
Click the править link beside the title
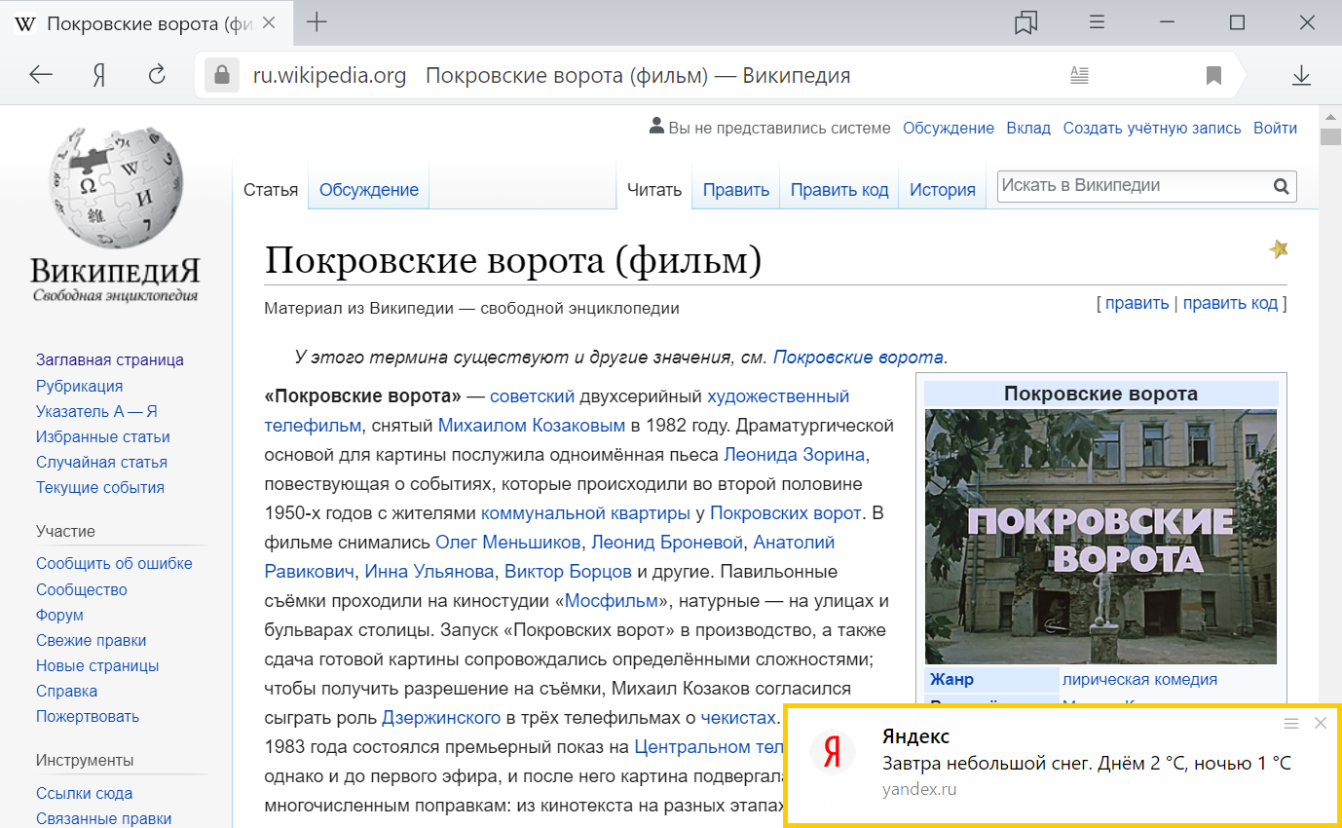(x=1137, y=303)
